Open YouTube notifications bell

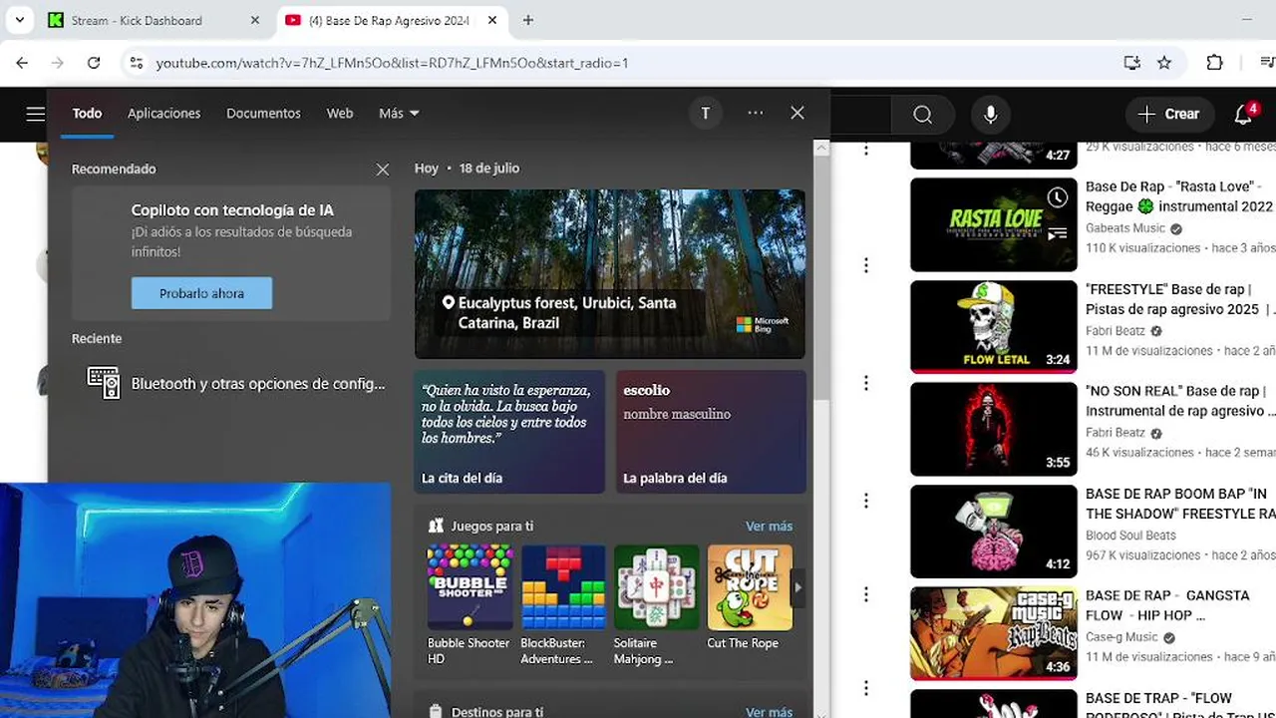point(1243,115)
